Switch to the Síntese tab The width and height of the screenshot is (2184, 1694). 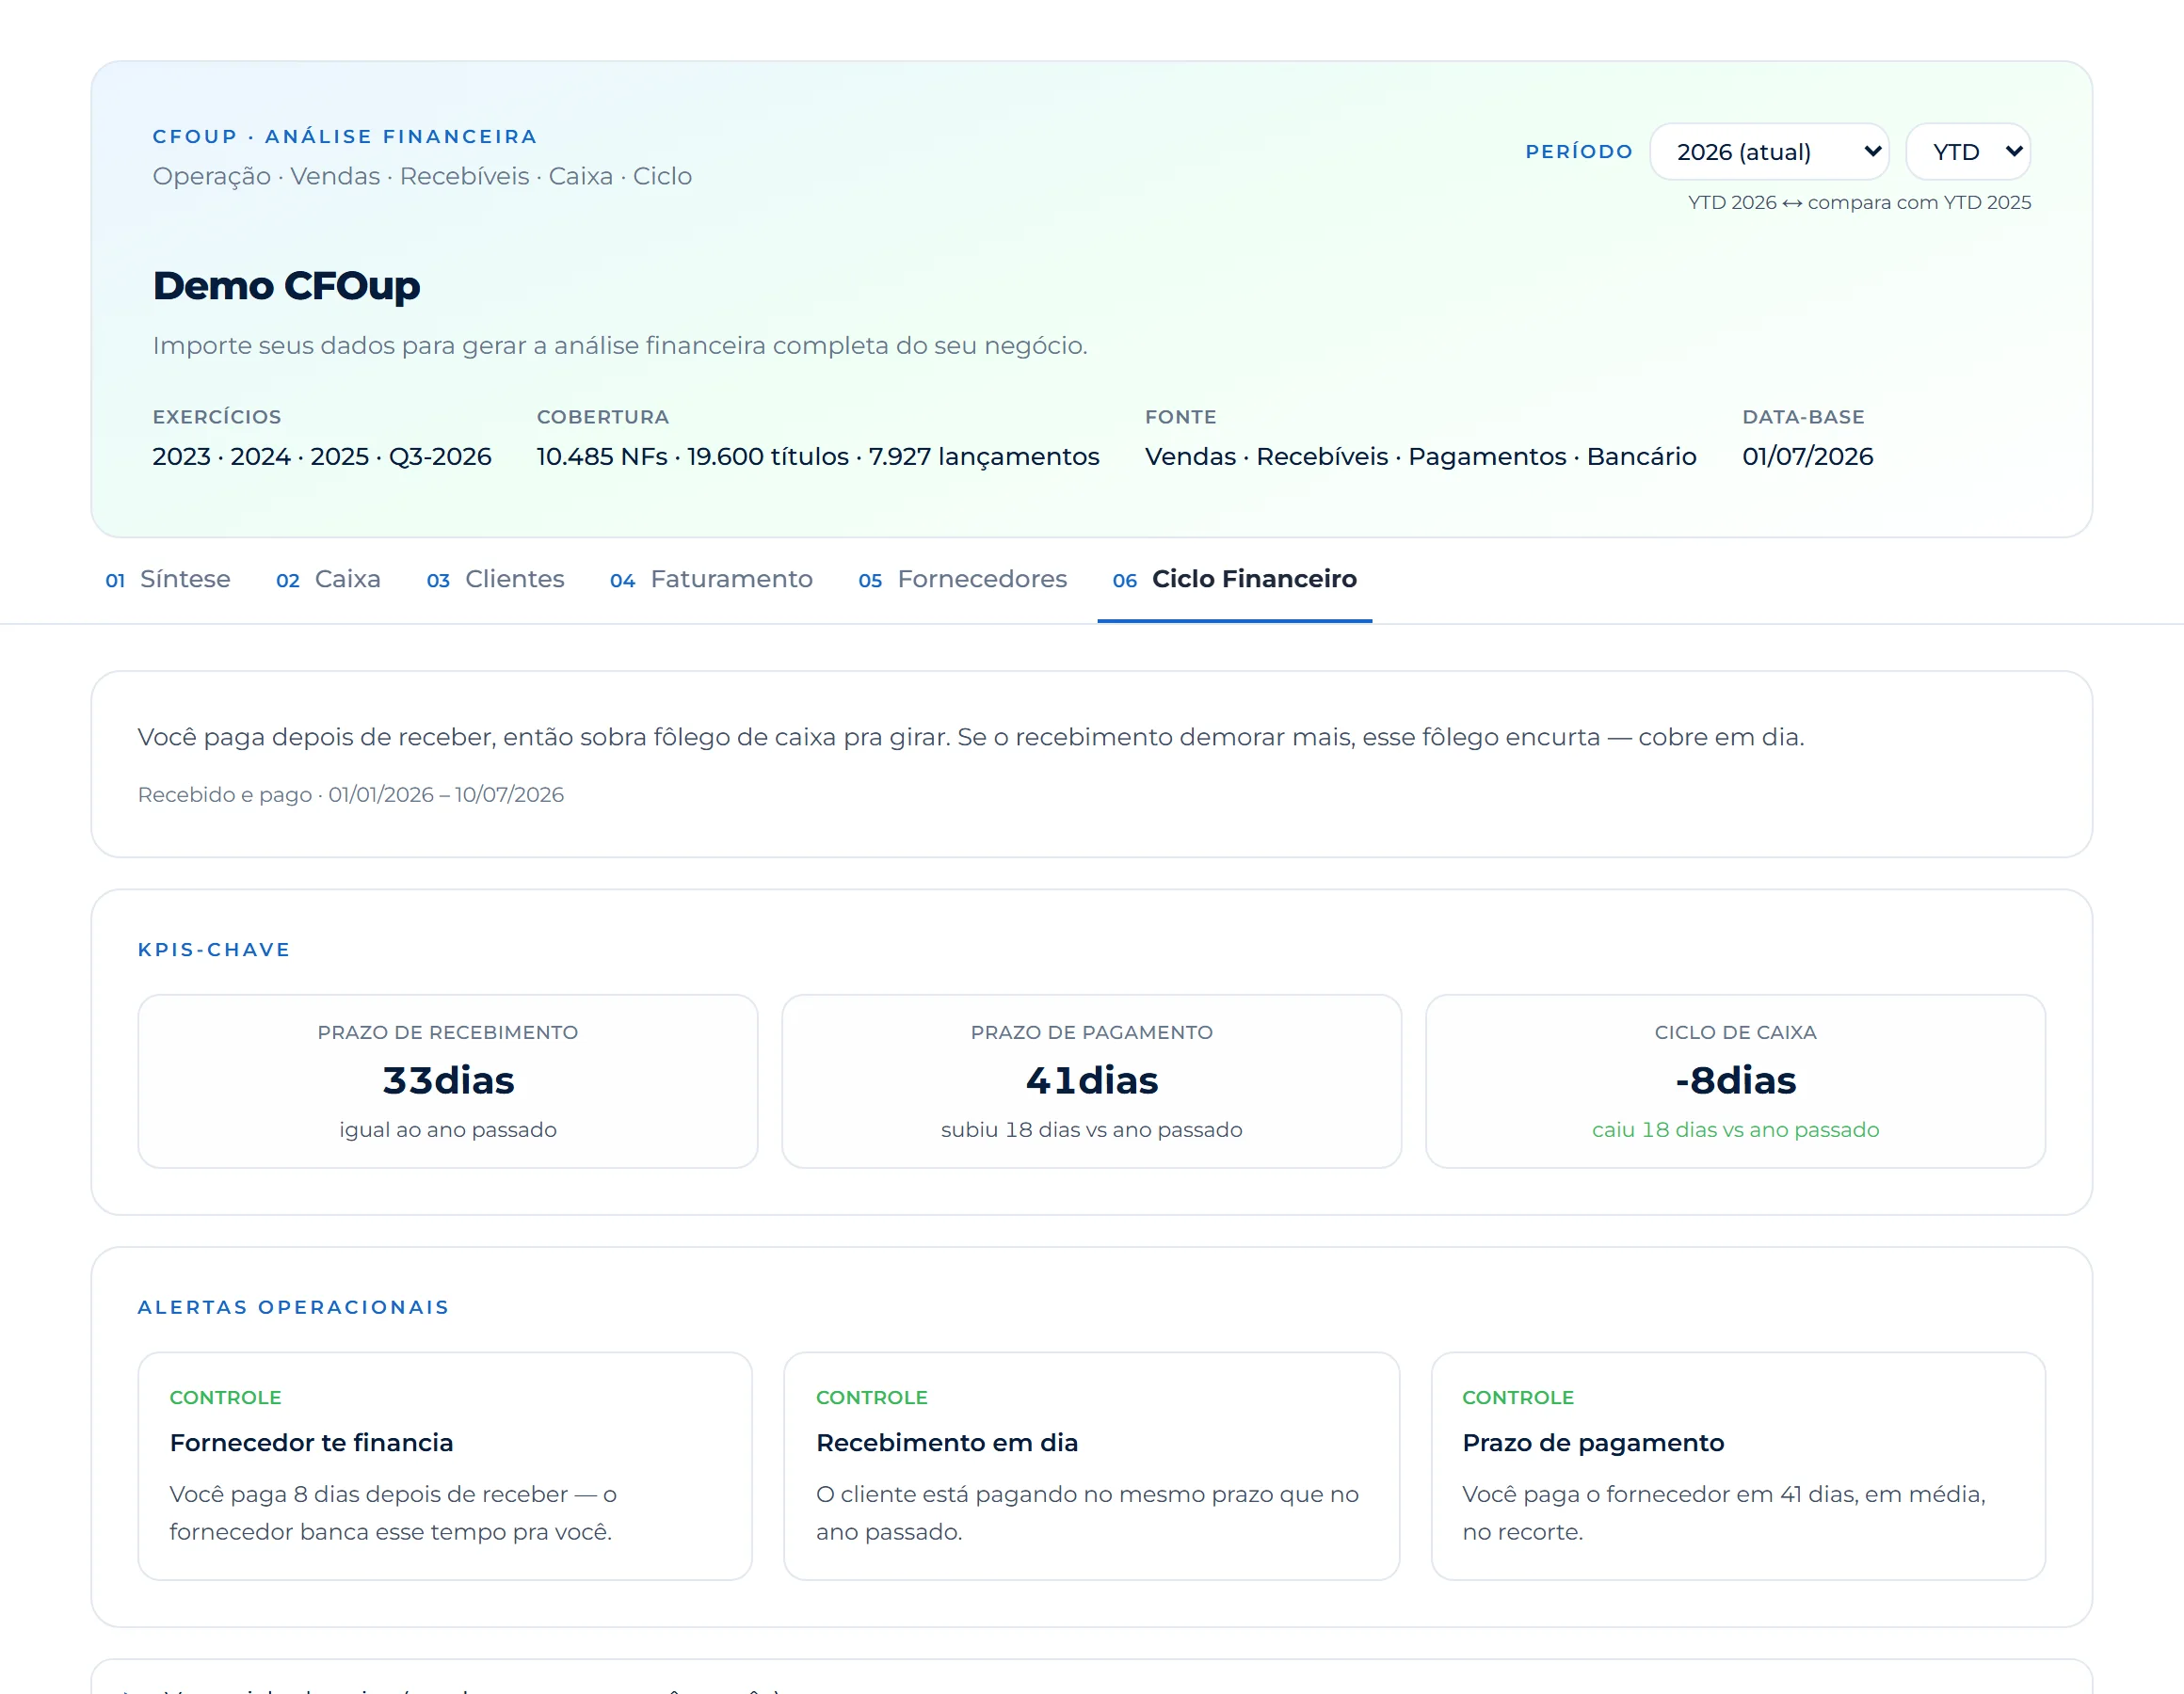[x=168, y=579]
